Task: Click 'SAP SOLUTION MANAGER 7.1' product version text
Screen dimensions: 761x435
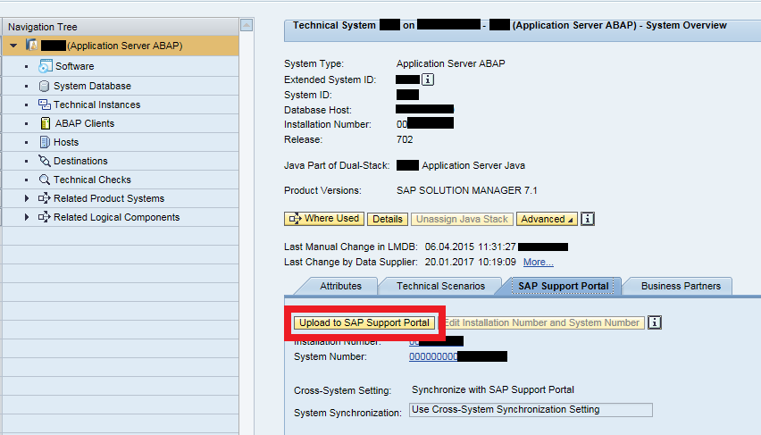Action: click(466, 190)
